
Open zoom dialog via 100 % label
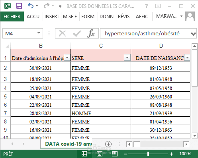coord(185,154)
